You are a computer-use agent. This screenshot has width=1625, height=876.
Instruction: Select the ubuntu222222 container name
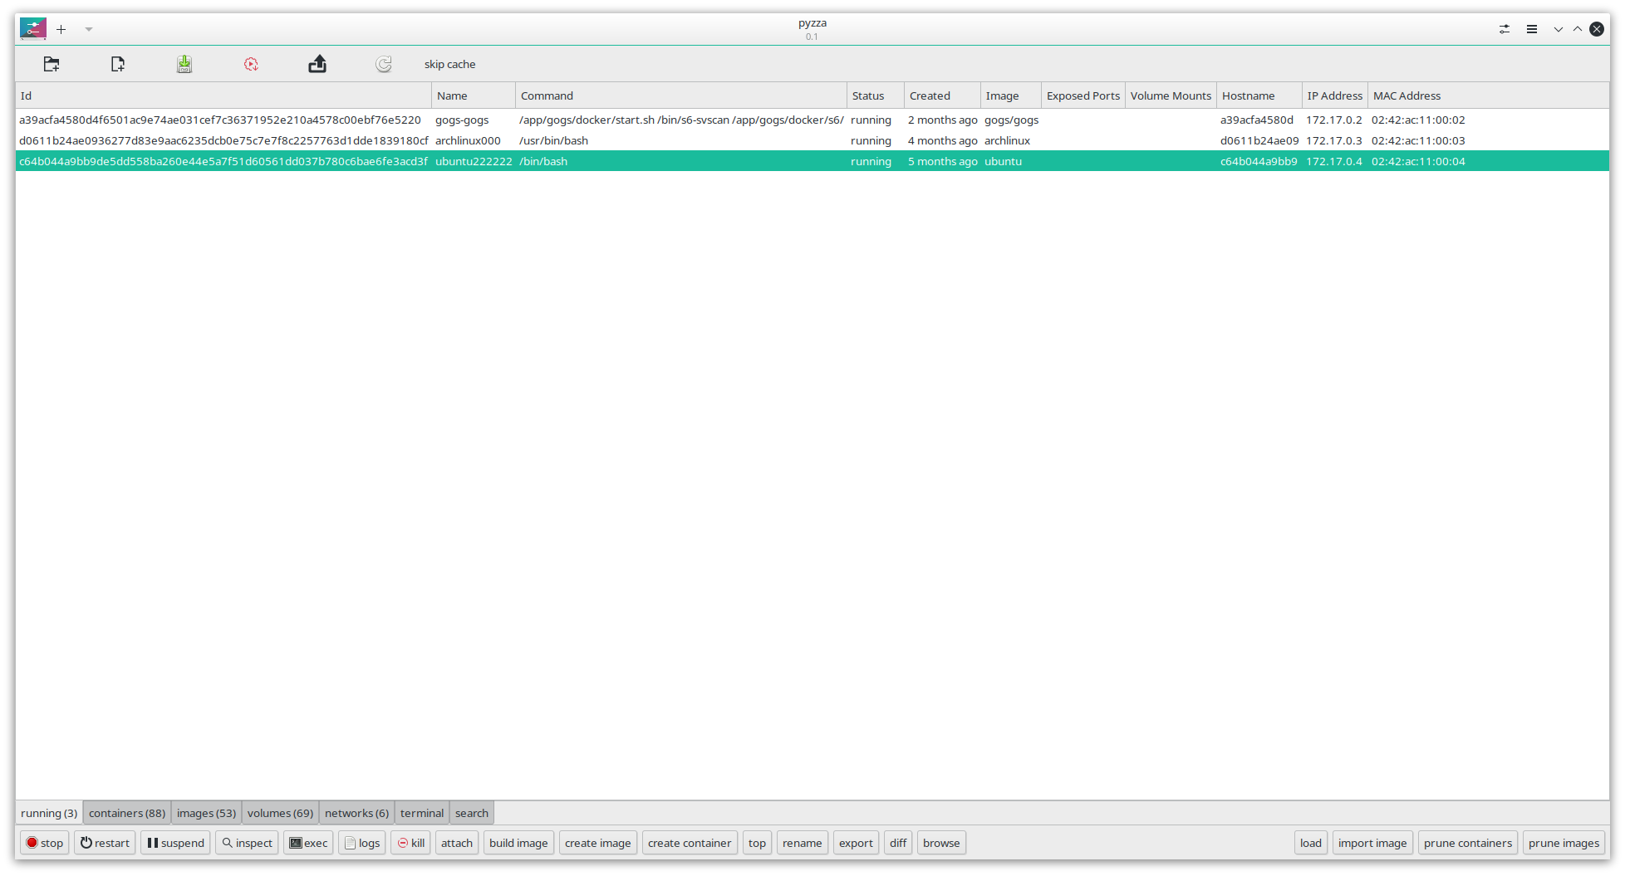point(474,161)
